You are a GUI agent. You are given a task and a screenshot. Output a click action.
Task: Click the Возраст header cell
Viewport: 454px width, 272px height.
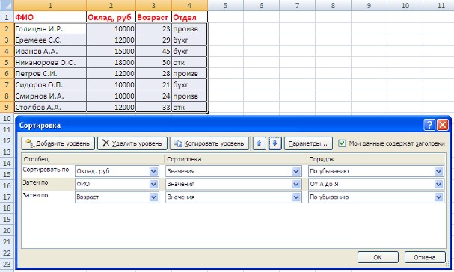pos(153,17)
